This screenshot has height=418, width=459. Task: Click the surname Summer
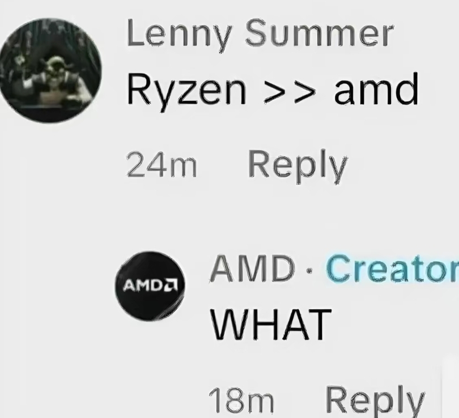click(319, 33)
